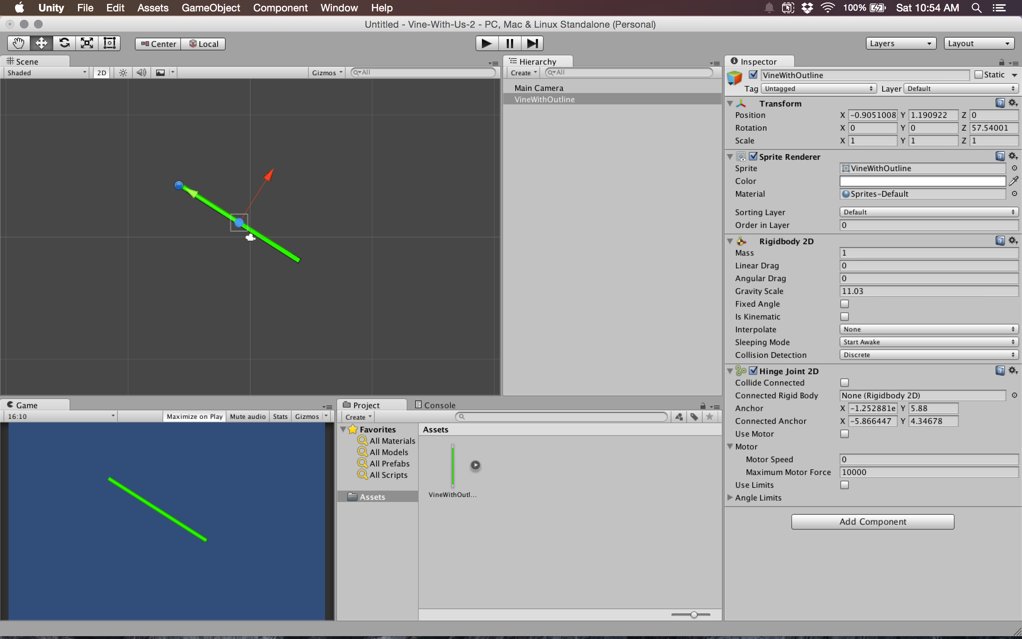This screenshot has width=1022, height=639.
Task: Start Play mode with the Play button
Action: (487, 44)
